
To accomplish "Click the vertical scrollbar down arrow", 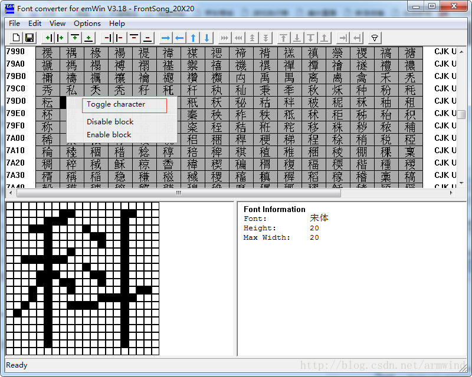I will point(461,183).
